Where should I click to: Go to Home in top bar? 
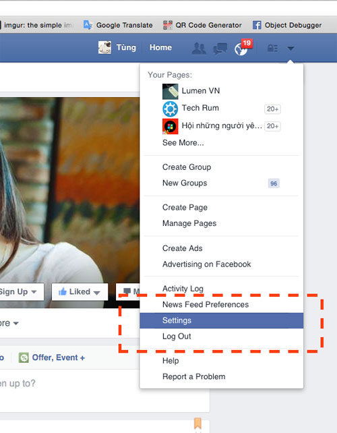(x=160, y=47)
